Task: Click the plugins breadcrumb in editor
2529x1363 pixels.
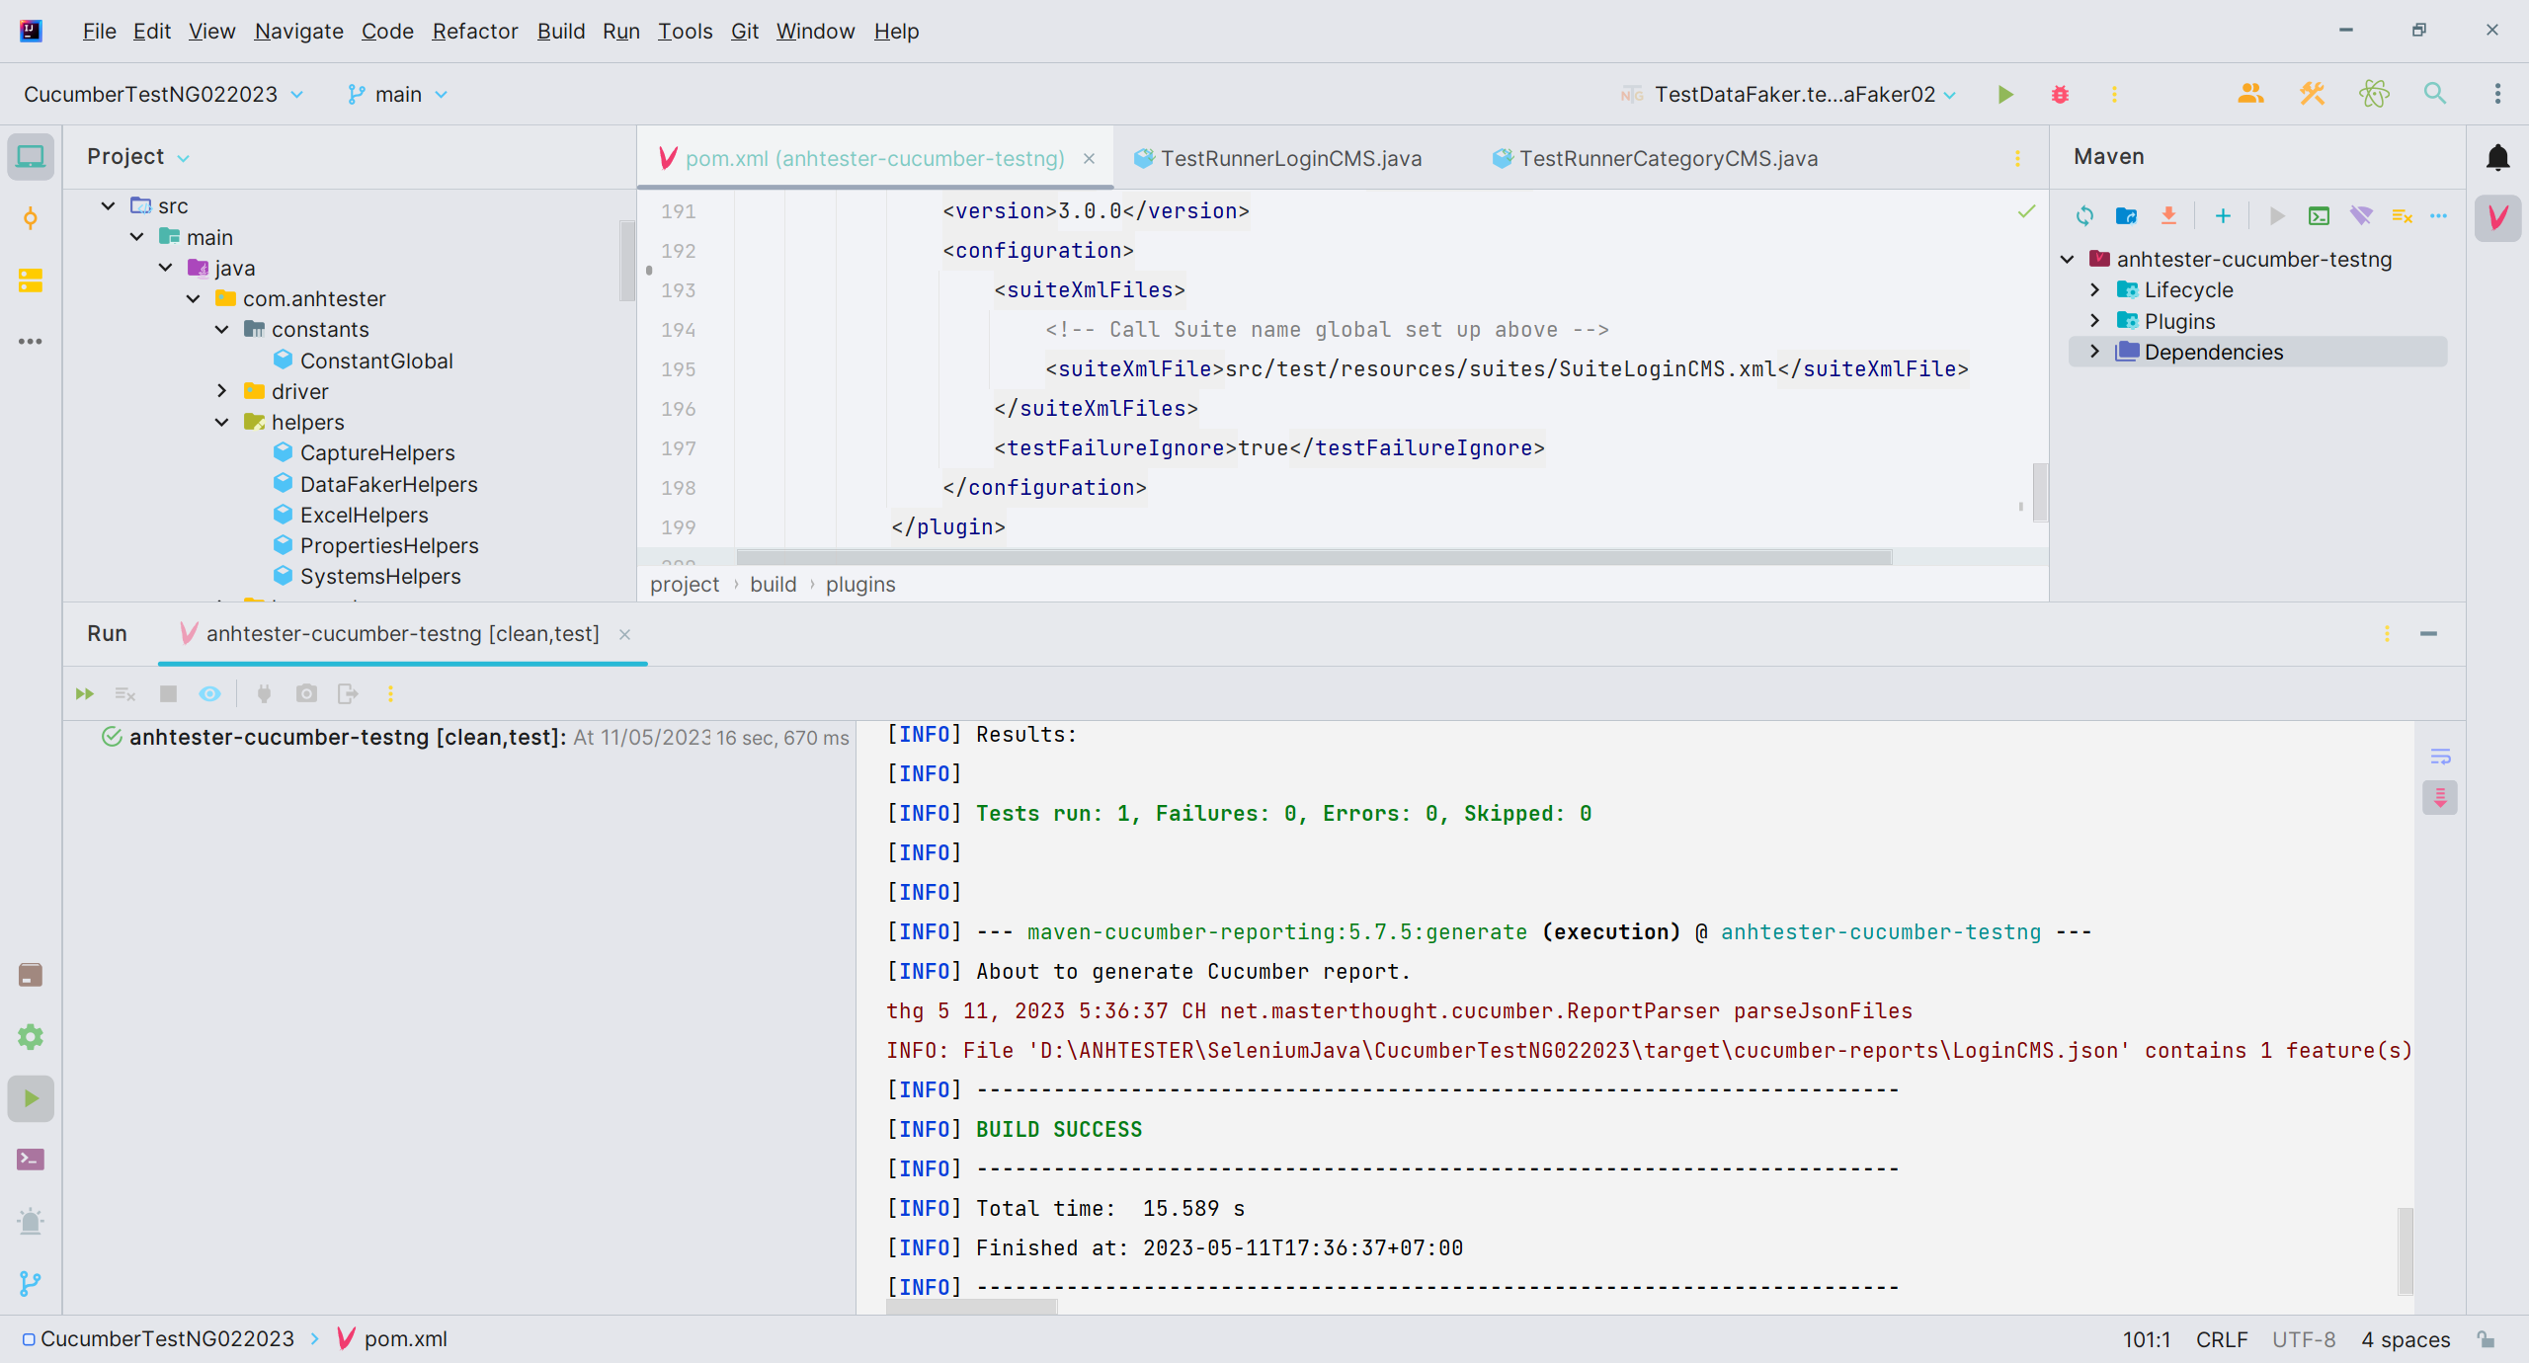Action: click(859, 584)
